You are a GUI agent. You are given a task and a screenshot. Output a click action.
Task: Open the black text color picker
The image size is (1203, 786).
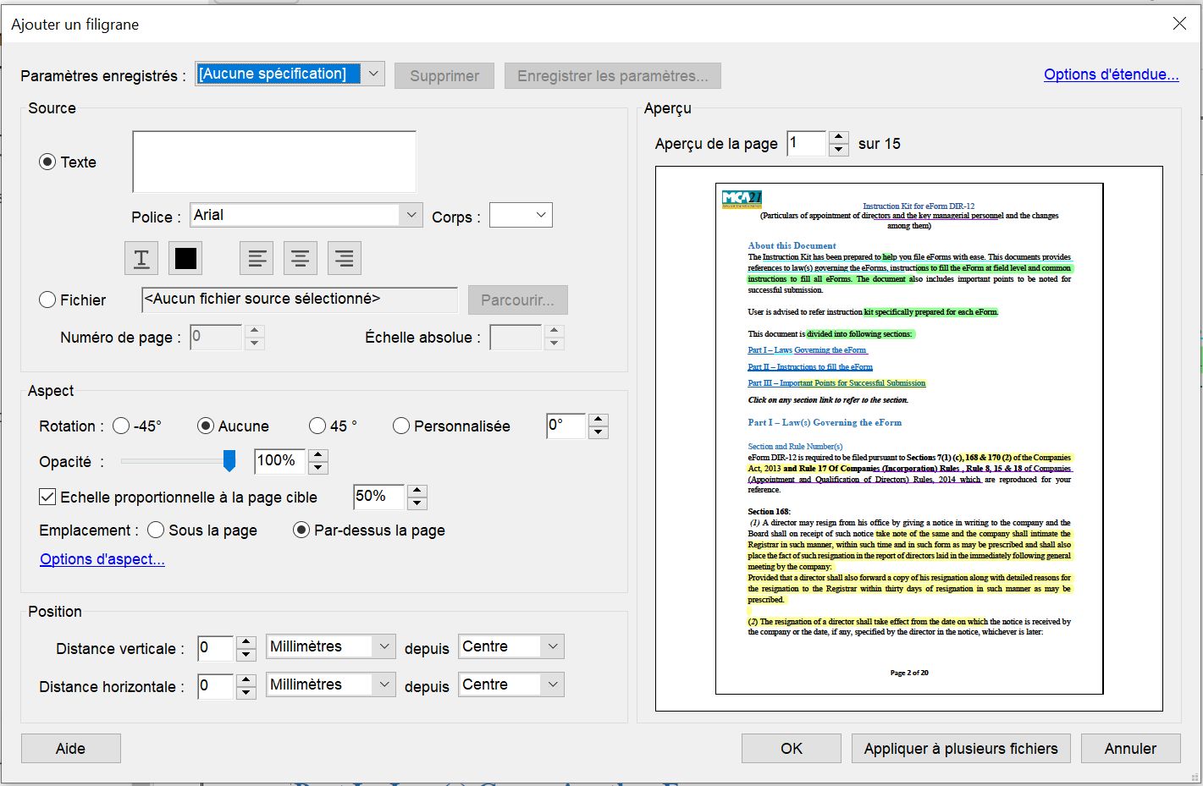coord(185,259)
